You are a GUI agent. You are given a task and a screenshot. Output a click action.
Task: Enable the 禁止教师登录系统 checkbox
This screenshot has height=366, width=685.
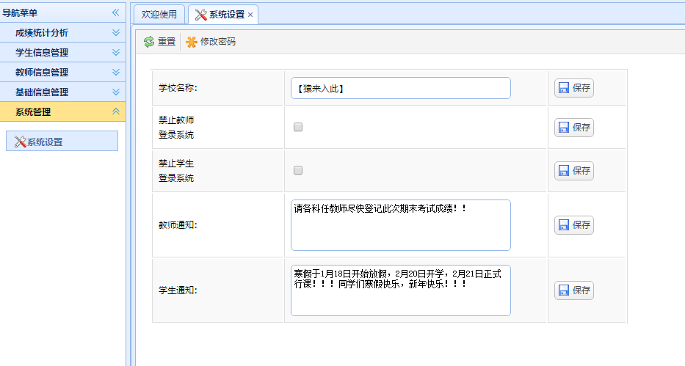pyautogui.click(x=298, y=127)
